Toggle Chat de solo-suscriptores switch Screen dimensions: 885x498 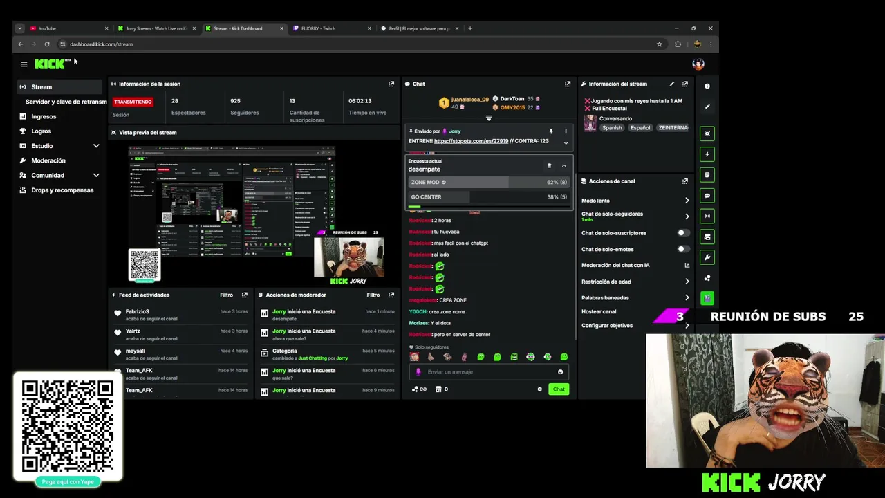(x=683, y=233)
